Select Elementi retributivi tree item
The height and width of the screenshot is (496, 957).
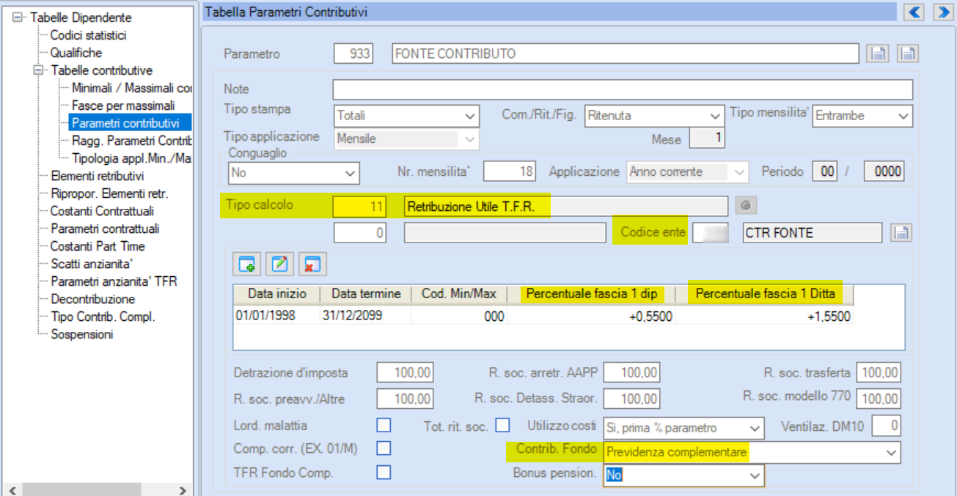click(x=98, y=176)
